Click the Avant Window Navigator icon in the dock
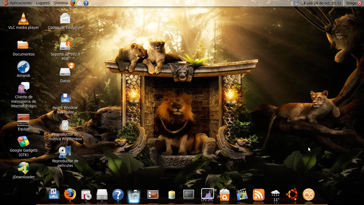The height and width of the screenshot is (205, 364). point(54,194)
